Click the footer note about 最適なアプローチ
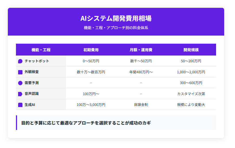The width and height of the screenshot is (235, 148). [86, 123]
